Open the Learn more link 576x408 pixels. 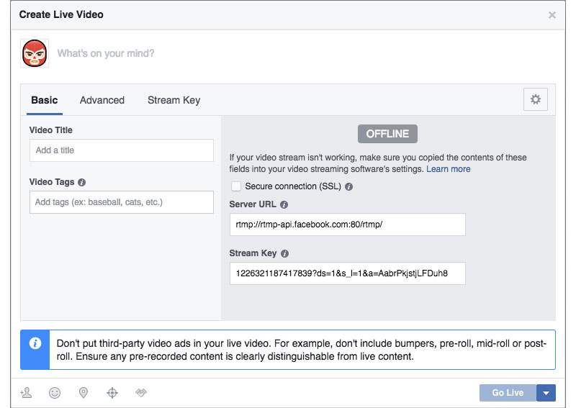click(448, 169)
